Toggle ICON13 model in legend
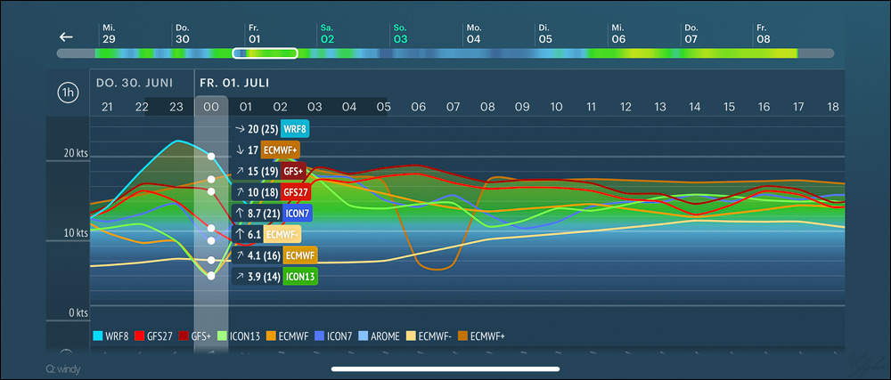Image resolution: width=891 pixels, height=380 pixels. click(238, 336)
